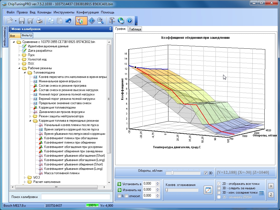280x210 pixels.
Task: Click the blue question mark help icon
Action: click(x=130, y=21)
